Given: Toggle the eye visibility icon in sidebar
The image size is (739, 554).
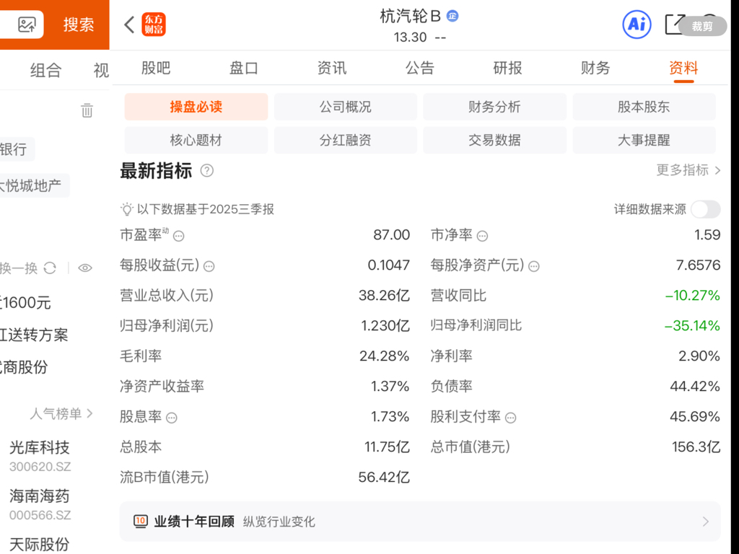Looking at the screenshot, I should (85, 268).
